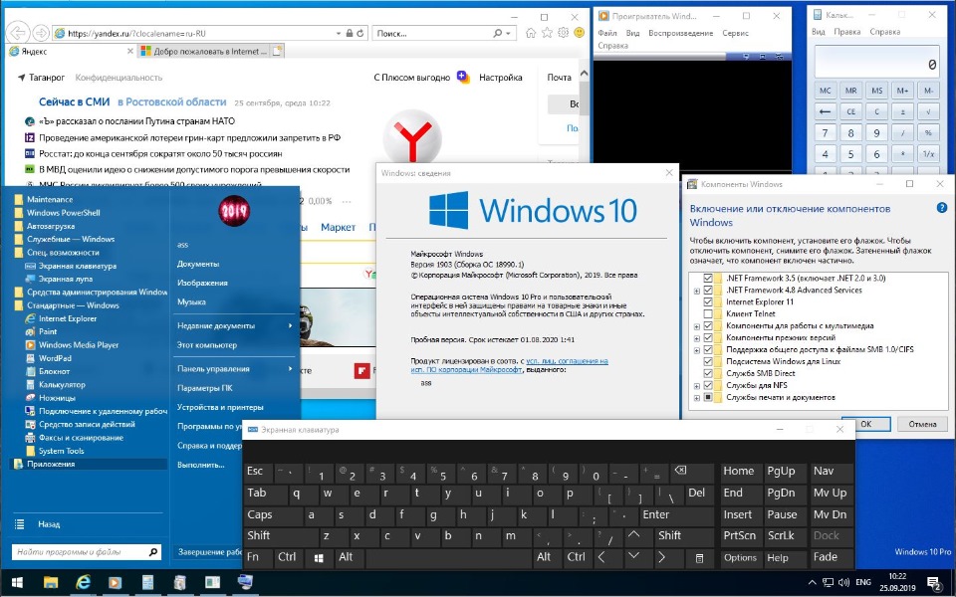Open File Explorer from the taskbar
Image resolution: width=956 pixels, height=597 pixels.
[x=51, y=583]
